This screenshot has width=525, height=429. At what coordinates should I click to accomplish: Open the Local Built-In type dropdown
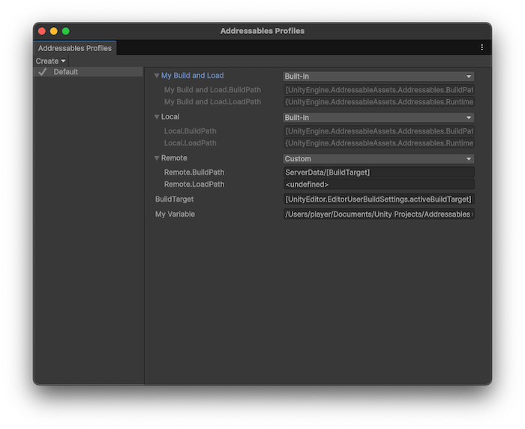(x=378, y=118)
